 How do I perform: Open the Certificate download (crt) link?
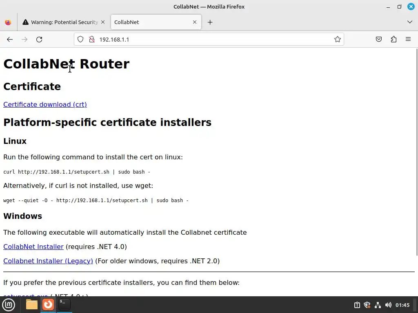45,104
